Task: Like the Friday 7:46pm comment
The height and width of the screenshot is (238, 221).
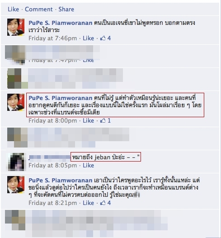Action: pyautogui.click(x=88, y=38)
